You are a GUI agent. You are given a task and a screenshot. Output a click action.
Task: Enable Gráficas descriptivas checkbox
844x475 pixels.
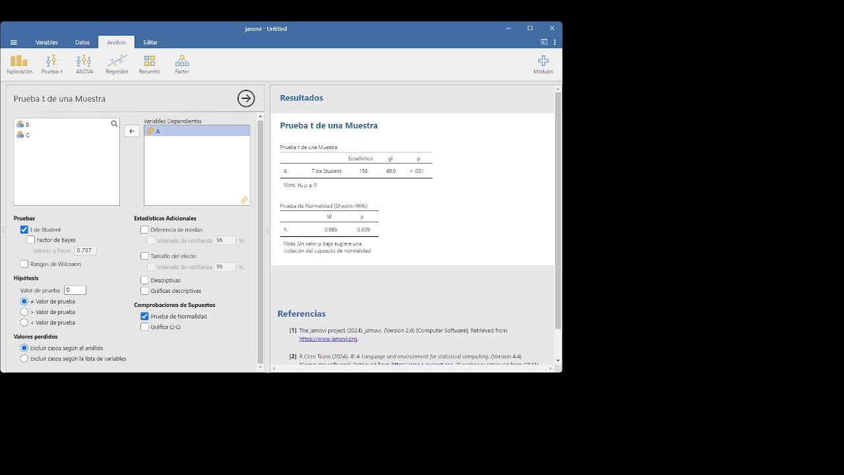145,290
